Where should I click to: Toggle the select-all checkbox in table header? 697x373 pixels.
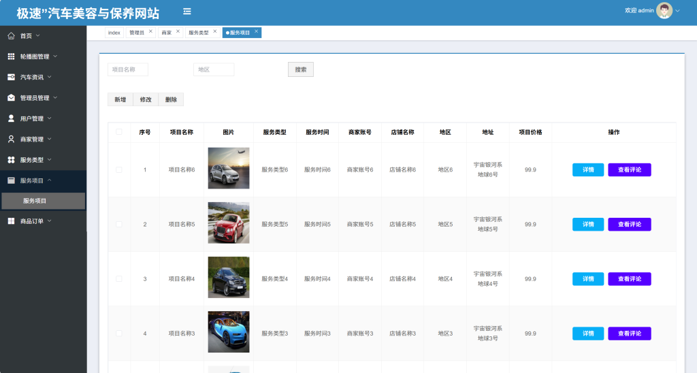point(118,132)
